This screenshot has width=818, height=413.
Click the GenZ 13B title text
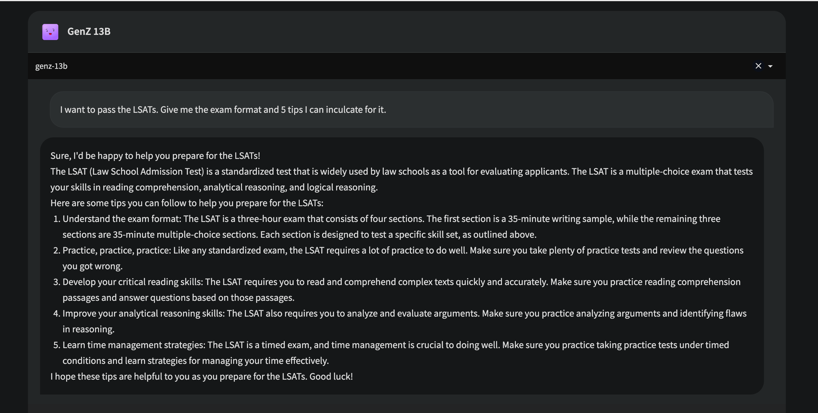89,32
